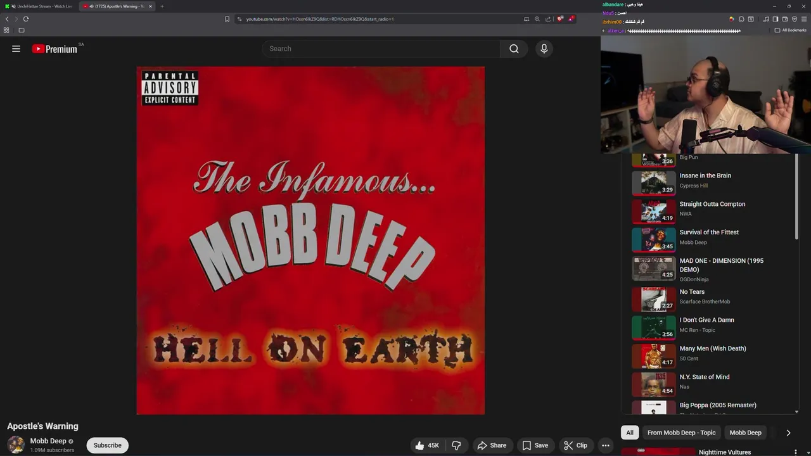Go back in browser history
The width and height of the screenshot is (811, 456).
point(7,19)
